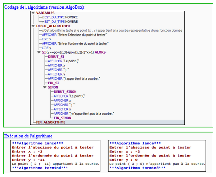Select the 'LIRE y' line
Screen dimensions: 216x177
click(46, 48)
